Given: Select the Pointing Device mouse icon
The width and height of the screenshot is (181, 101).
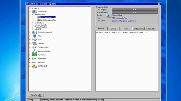Looking at the screenshot, I should tap(35, 47).
